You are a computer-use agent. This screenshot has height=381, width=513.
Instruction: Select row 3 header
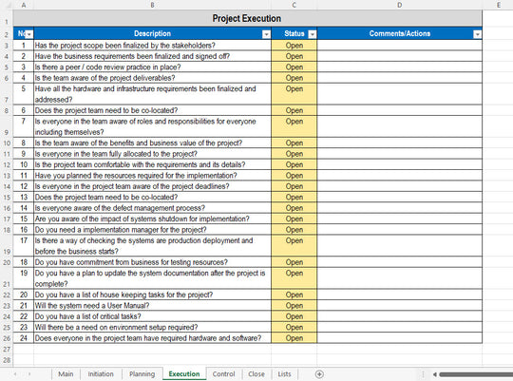point(7,46)
